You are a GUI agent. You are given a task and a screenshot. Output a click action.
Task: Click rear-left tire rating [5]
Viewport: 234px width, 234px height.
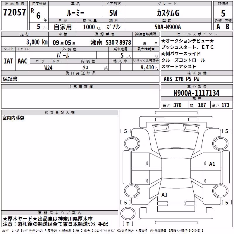(125, 202)
